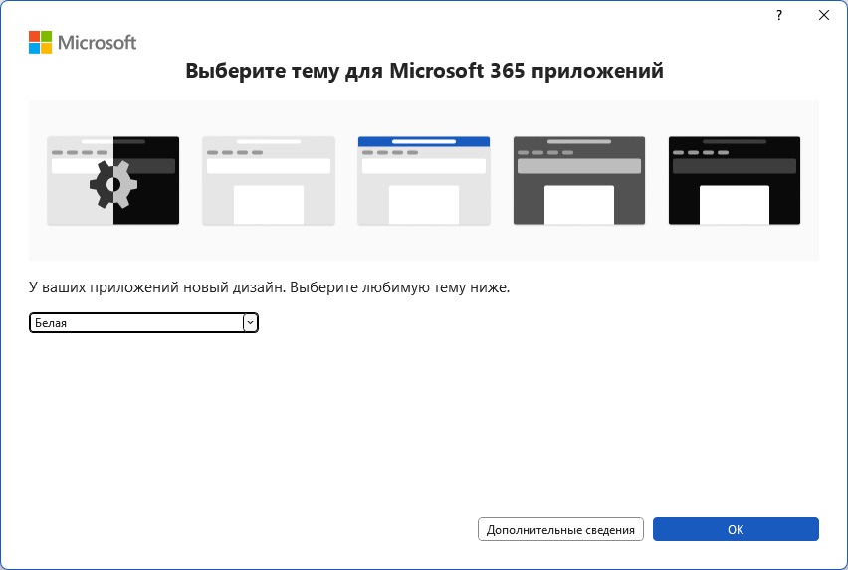
Task: Confirm theme with the OK button
Action: 736,529
